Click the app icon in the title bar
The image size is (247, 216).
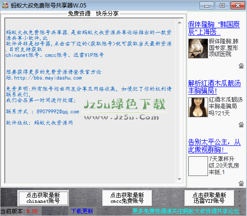click(x=5, y=5)
